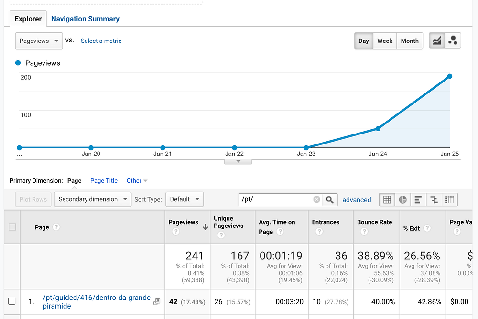This screenshot has width=478, height=319.
Task: Clear the /pt/ search filter
Action: click(x=317, y=199)
